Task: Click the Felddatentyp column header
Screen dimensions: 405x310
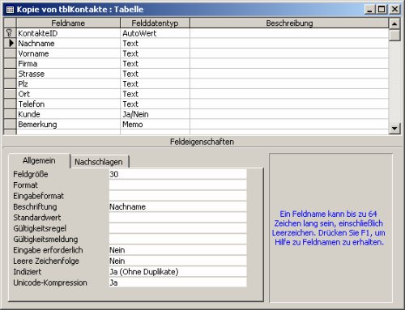Action: 155,23
